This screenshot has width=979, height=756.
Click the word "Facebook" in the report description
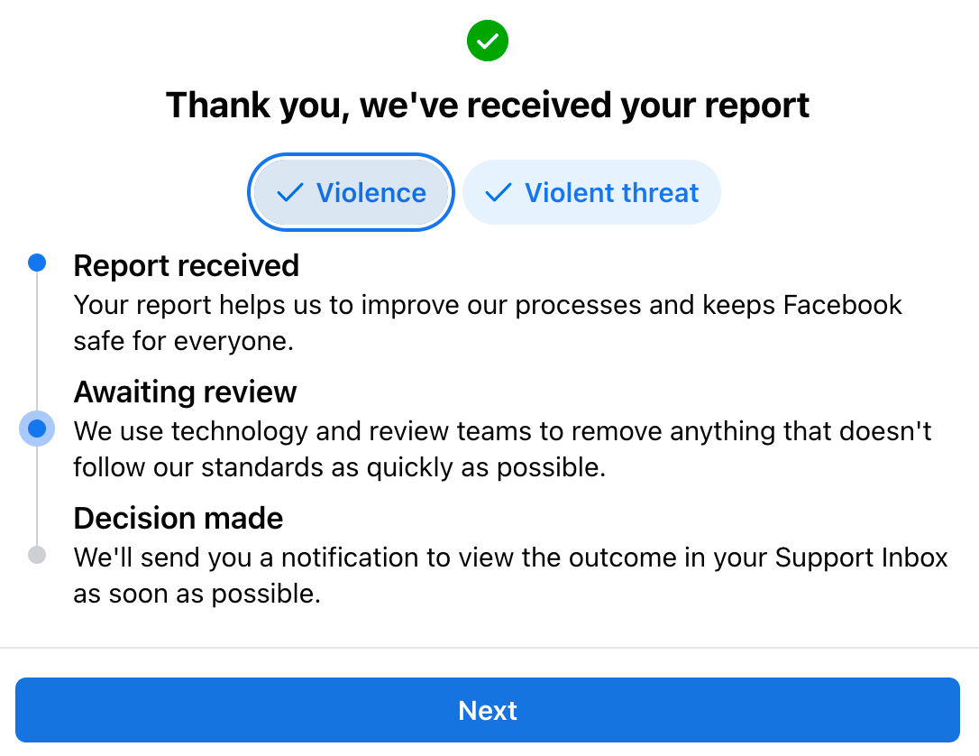(842, 305)
